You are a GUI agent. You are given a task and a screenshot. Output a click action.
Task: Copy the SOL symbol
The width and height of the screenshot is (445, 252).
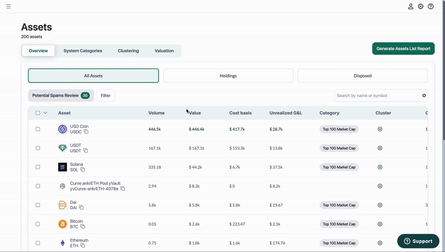point(82,170)
